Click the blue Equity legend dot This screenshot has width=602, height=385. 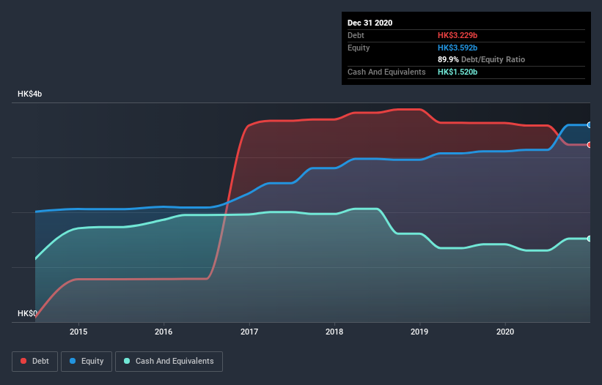tap(73, 361)
